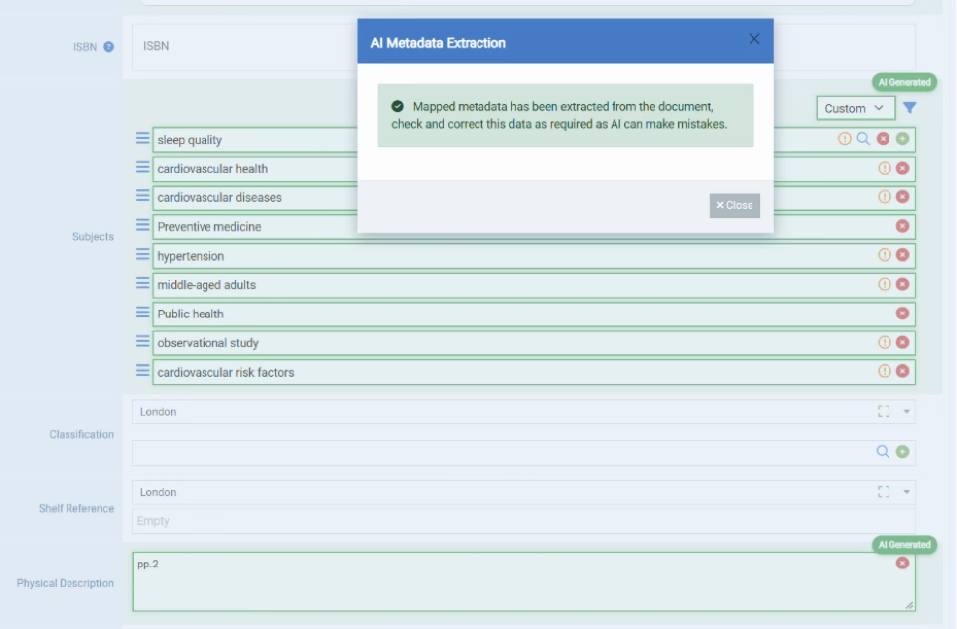Image resolution: width=957 pixels, height=629 pixels.
Task: Remove the middle-aged adults subject
Action: (x=903, y=284)
